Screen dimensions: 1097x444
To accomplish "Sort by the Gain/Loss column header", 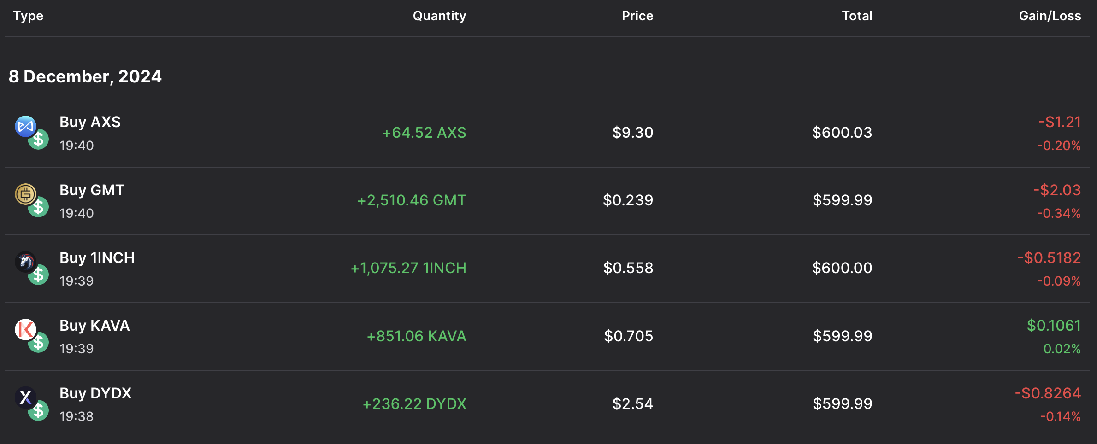I will click(x=1050, y=16).
